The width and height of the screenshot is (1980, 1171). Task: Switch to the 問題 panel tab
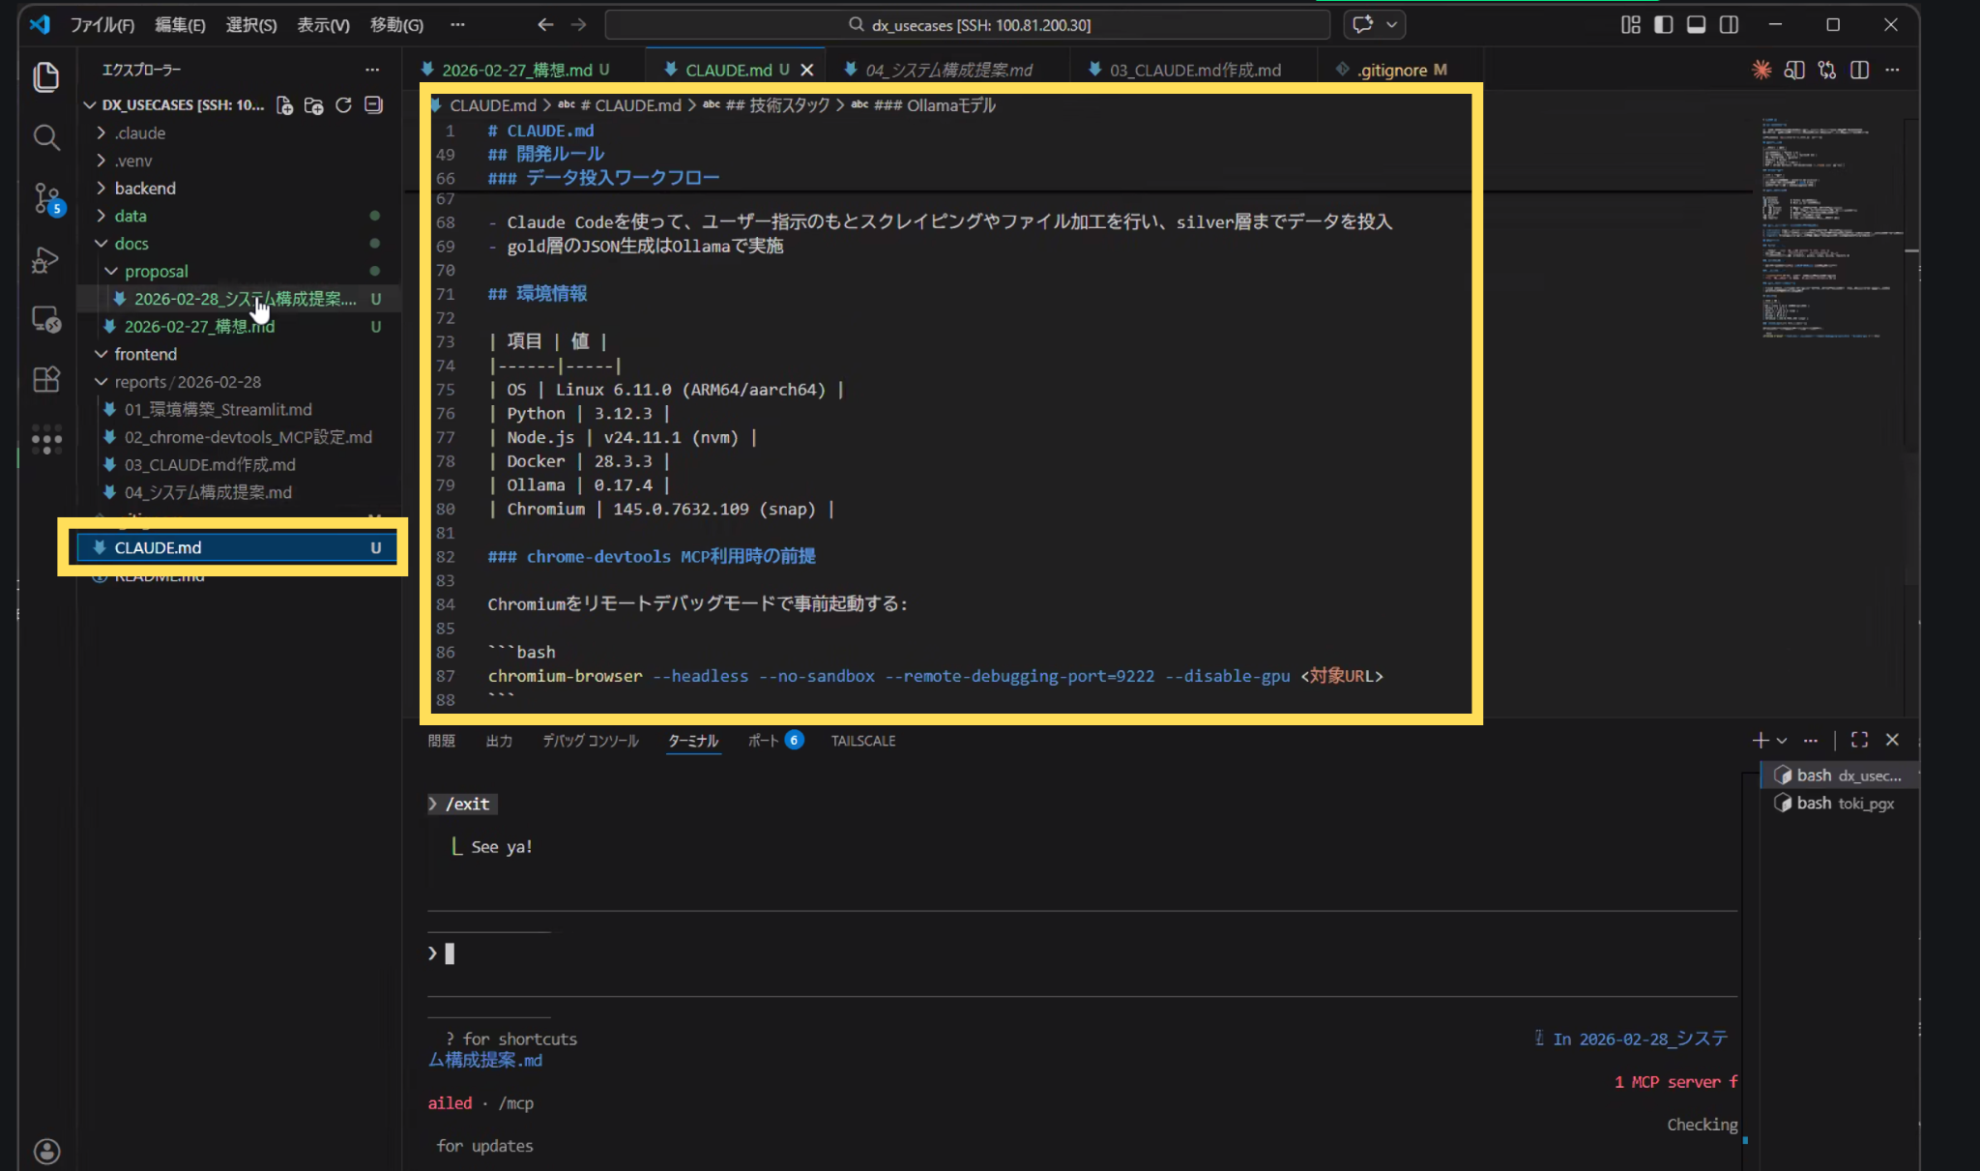(x=441, y=740)
